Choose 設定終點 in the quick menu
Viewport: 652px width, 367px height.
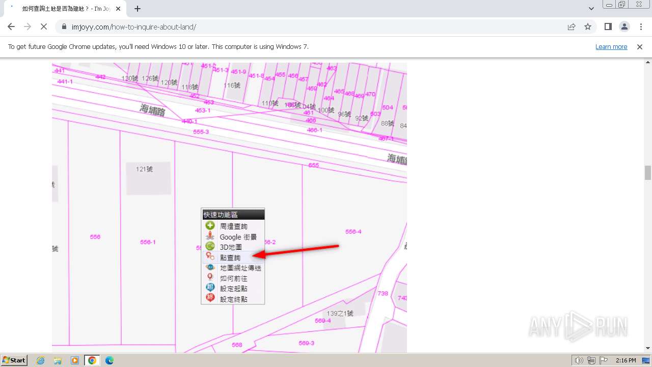coord(233,299)
